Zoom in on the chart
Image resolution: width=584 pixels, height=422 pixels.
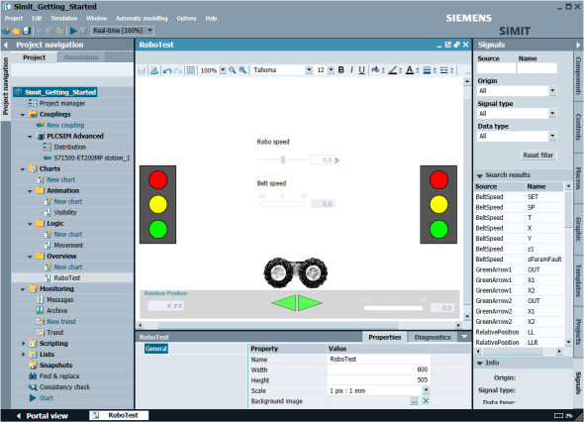click(243, 70)
